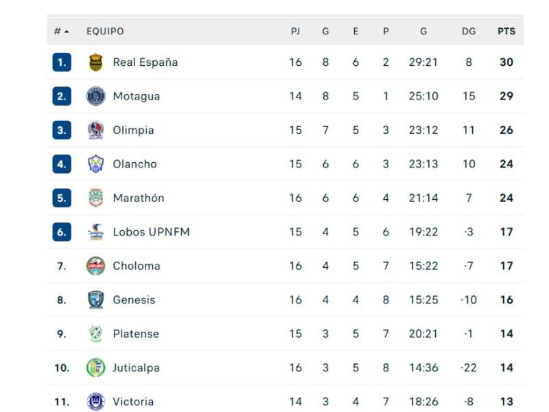Click the Real España club crest

pyautogui.click(x=96, y=62)
